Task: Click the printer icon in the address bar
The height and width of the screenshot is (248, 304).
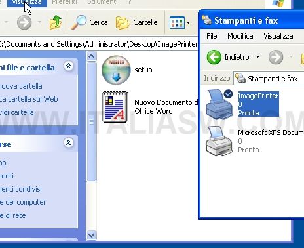Action: point(240,78)
